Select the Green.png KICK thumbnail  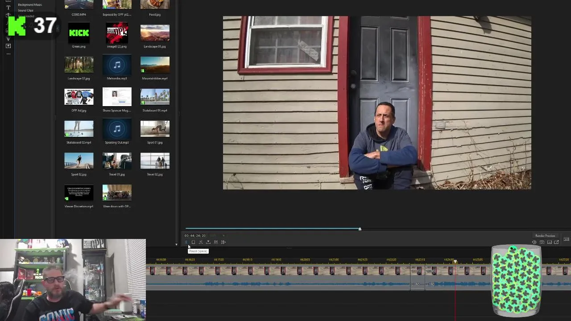coord(79,33)
